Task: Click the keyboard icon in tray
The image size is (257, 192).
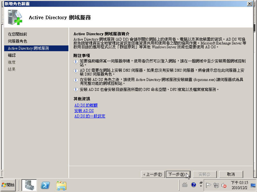Action: pos(185,185)
